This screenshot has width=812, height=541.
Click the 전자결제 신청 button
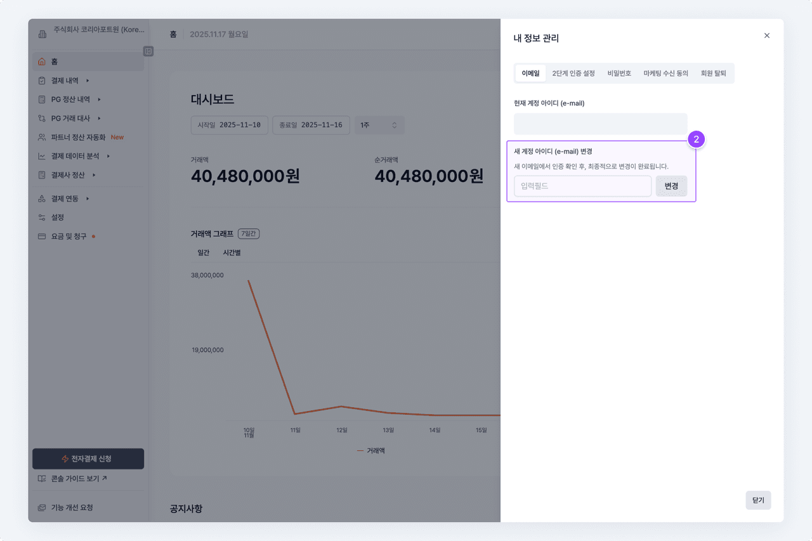coord(88,459)
